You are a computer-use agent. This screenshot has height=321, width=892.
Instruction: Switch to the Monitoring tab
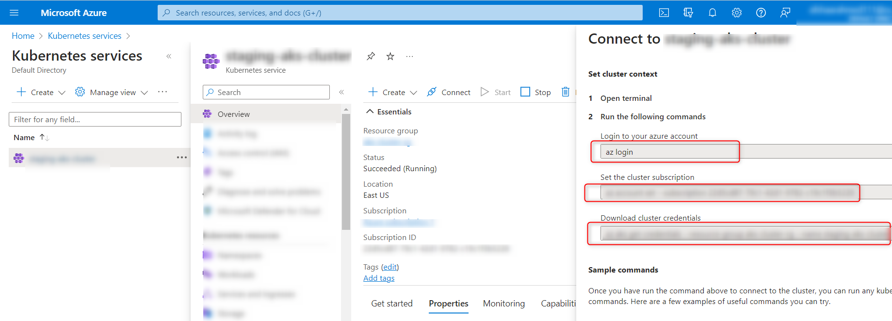(x=503, y=304)
